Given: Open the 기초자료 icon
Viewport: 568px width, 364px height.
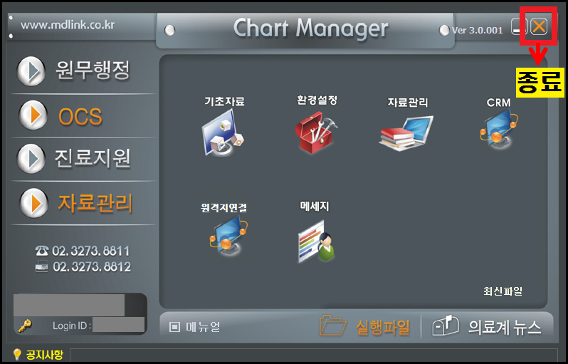Looking at the screenshot, I should pos(222,132).
